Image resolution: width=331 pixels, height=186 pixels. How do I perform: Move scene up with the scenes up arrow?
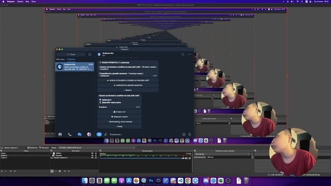11,171
